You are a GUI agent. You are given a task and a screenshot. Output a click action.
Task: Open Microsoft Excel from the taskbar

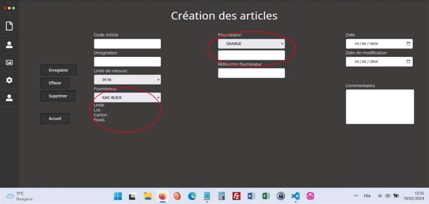[266, 196]
